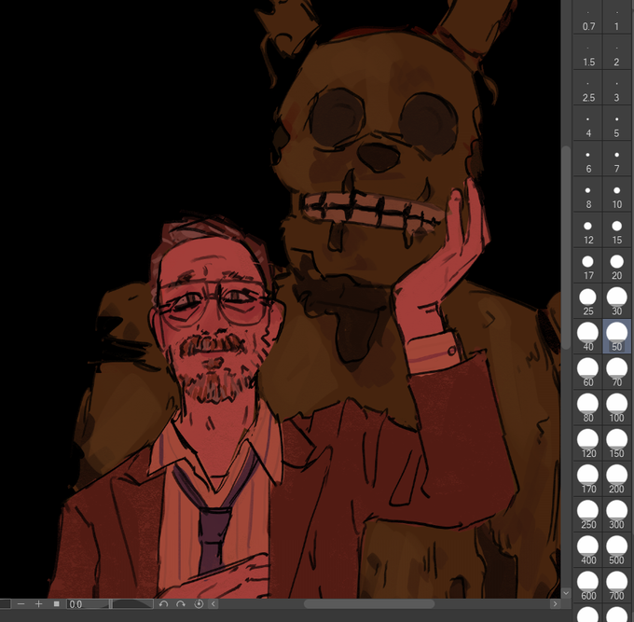The image size is (634, 622).
Task: Click the horizontal canvas scrollbar thumb
Action: click(369, 603)
